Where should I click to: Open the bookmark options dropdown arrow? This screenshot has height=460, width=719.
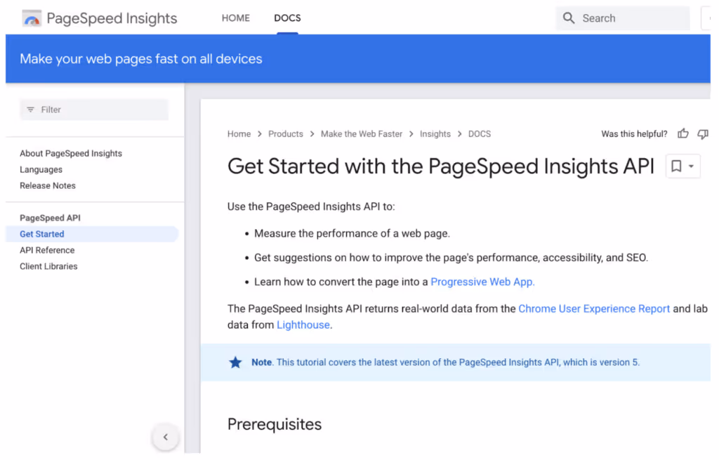690,166
